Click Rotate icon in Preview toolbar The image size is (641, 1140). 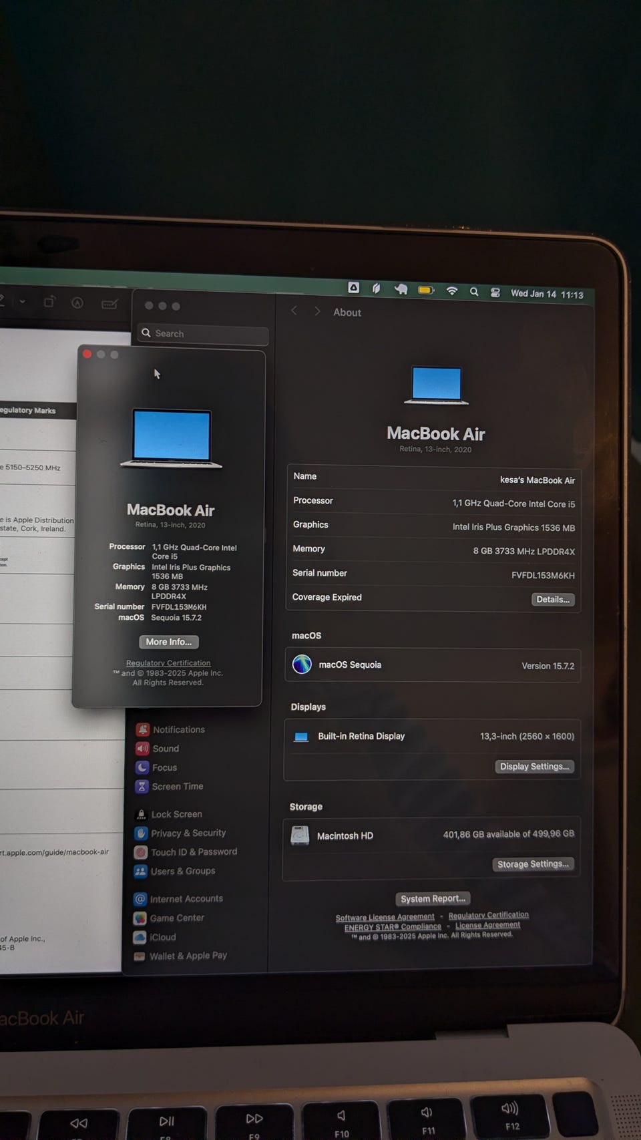(x=49, y=302)
